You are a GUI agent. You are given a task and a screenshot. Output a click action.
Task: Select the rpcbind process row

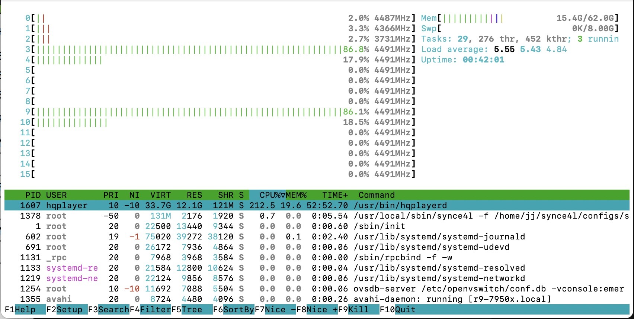(x=317, y=257)
